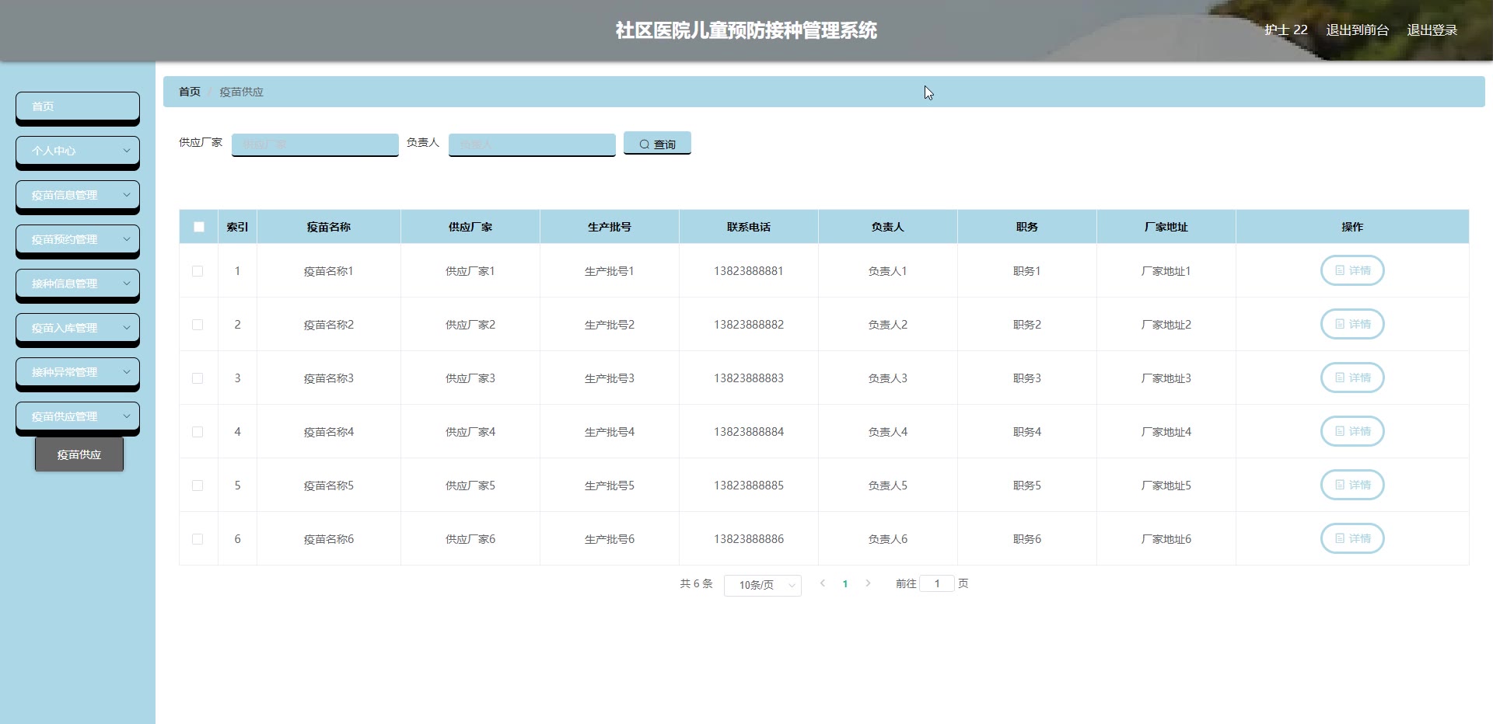Viewport: 1493px width, 724px height.
Task: Click the 退出登录 link
Action: click(1432, 30)
